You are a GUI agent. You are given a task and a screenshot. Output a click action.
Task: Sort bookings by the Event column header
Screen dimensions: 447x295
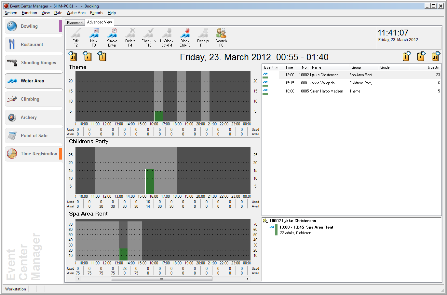pos(269,67)
